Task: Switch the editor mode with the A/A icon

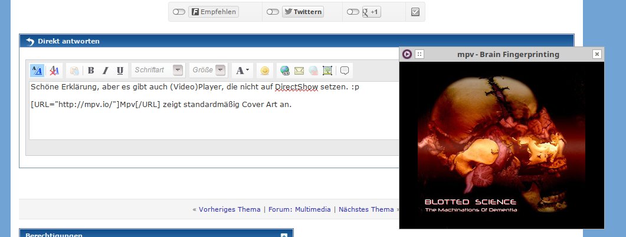Action: [37, 71]
